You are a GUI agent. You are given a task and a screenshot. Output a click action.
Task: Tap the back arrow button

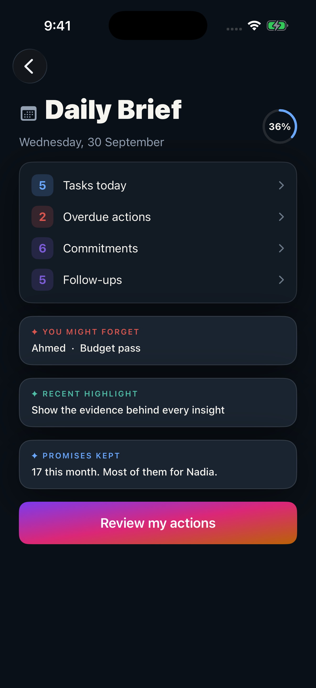(30, 66)
